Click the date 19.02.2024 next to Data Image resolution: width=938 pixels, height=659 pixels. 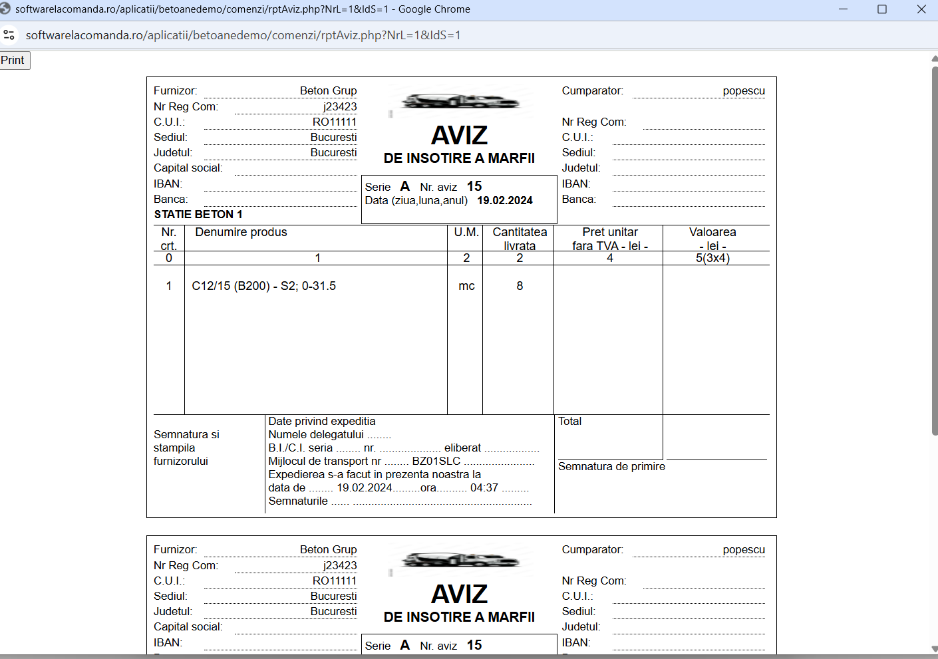pos(505,201)
